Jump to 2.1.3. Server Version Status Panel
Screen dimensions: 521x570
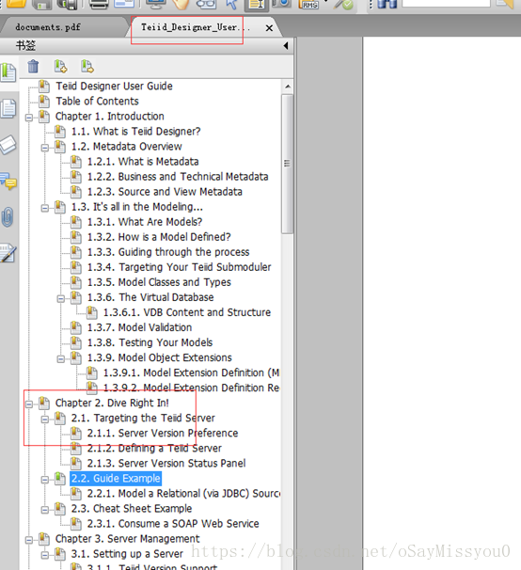[x=166, y=463]
